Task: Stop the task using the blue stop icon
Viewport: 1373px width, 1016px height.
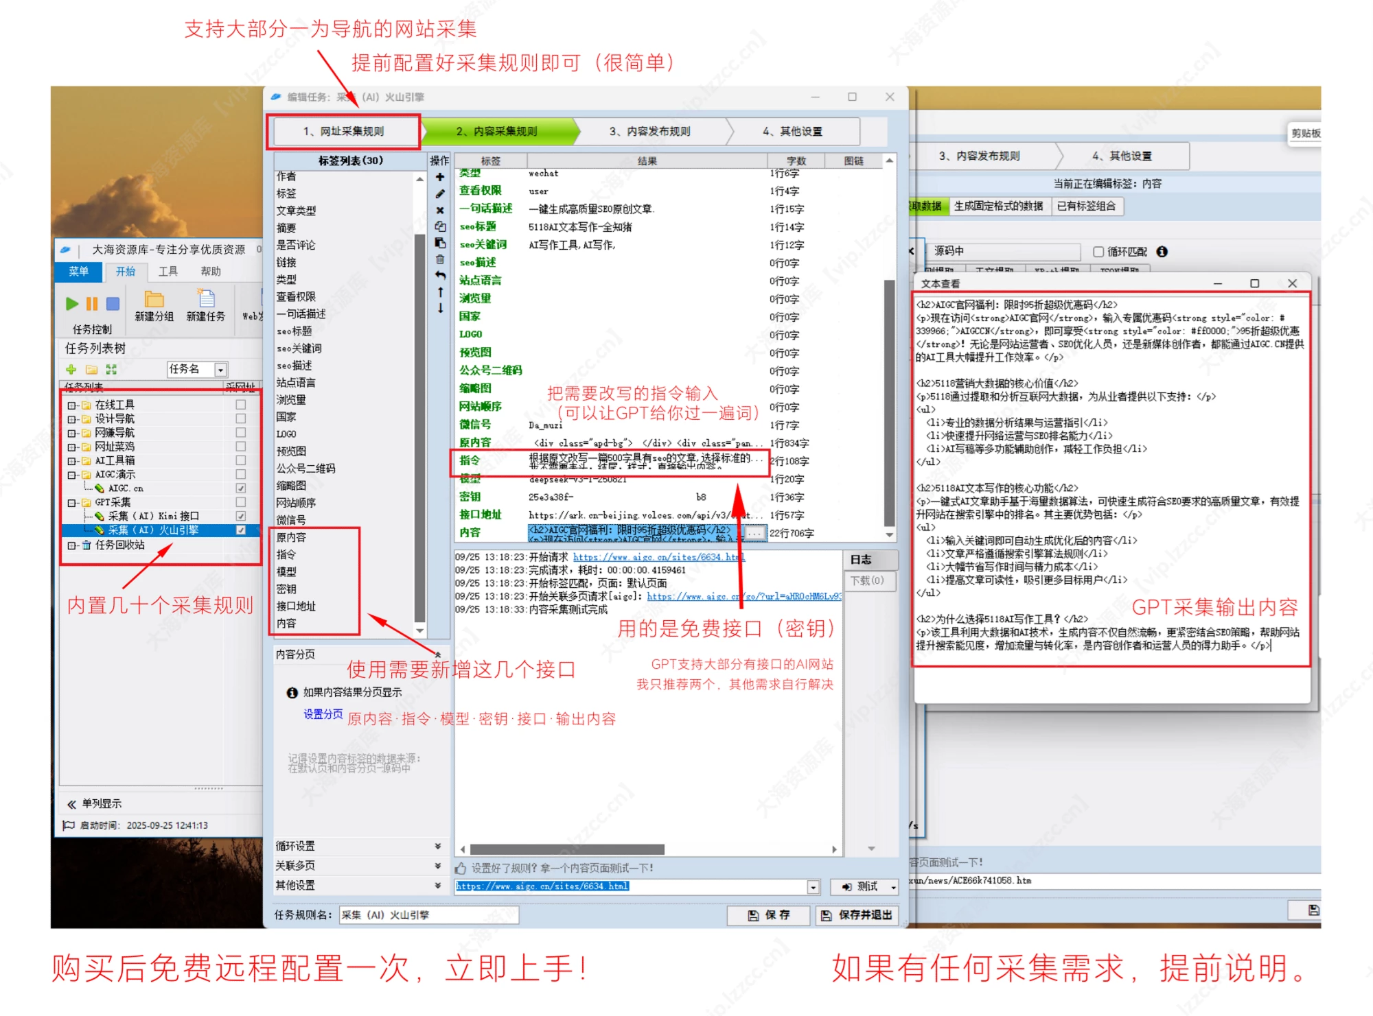Action: (x=114, y=304)
